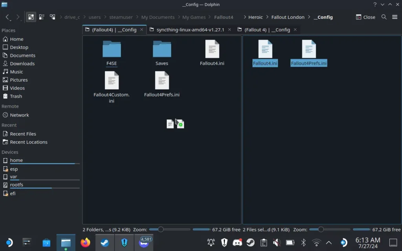Navigate to Fallout London breadcrumb
The image size is (402, 251).
[288, 17]
